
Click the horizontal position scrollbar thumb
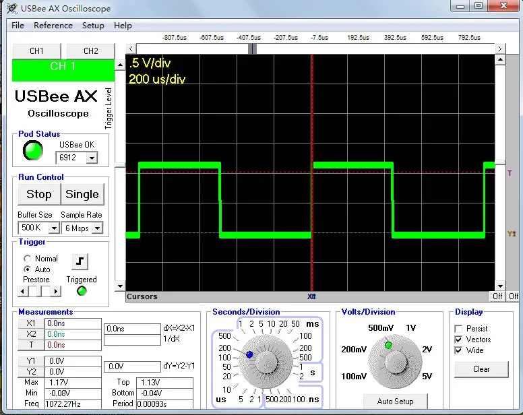point(253,49)
